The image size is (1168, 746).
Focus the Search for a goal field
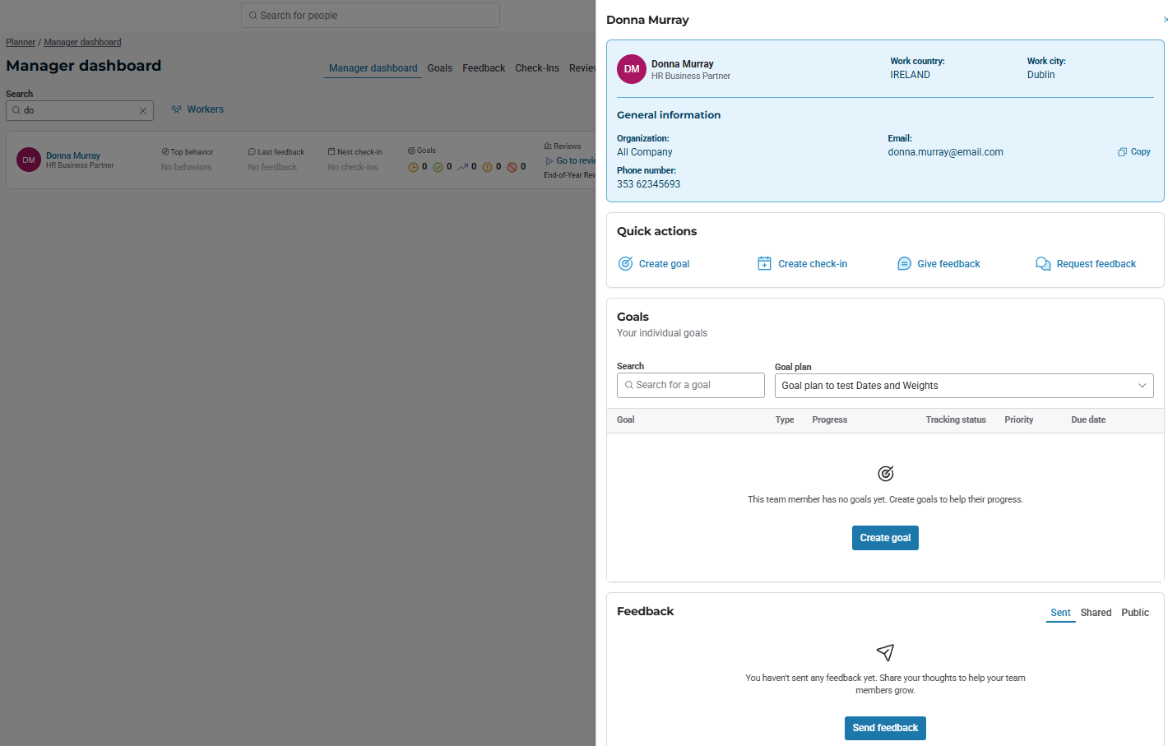[x=691, y=386]
